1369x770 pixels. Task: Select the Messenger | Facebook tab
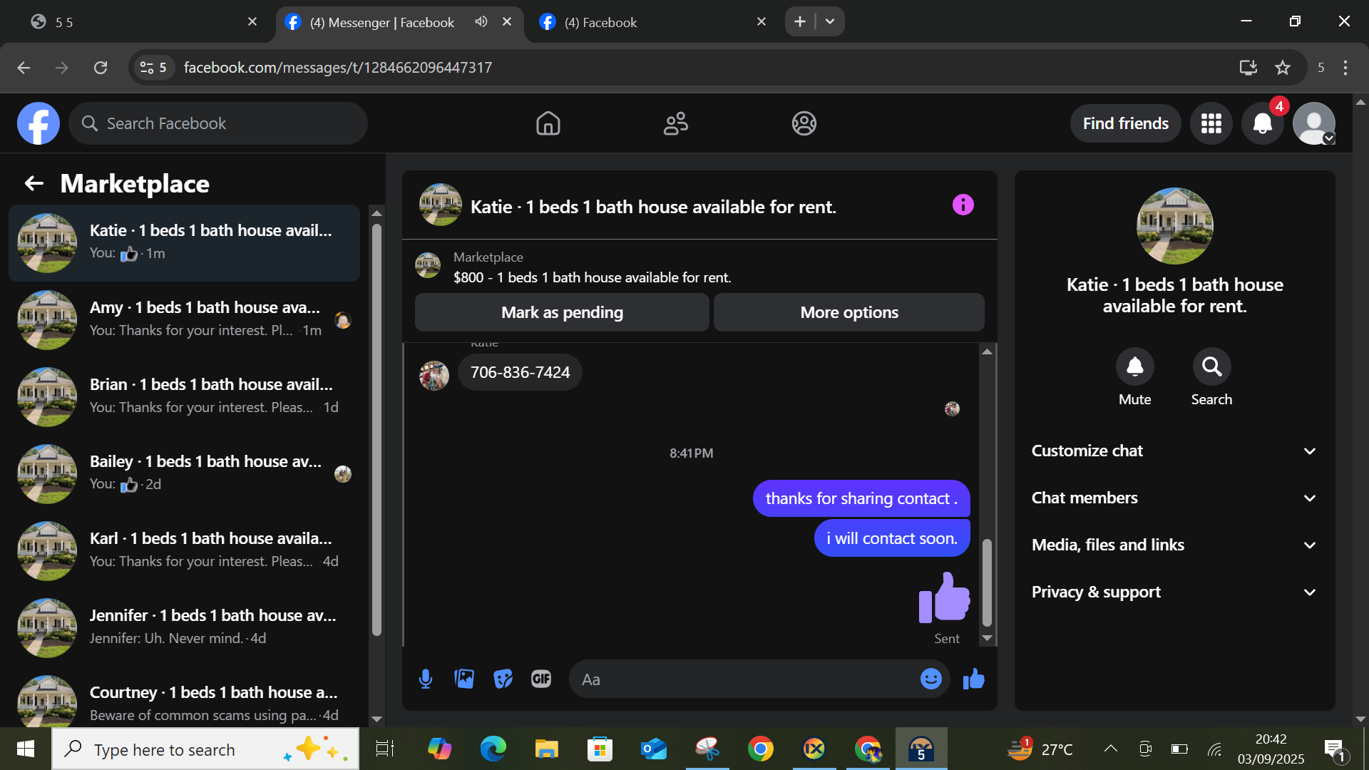point(399,22)
